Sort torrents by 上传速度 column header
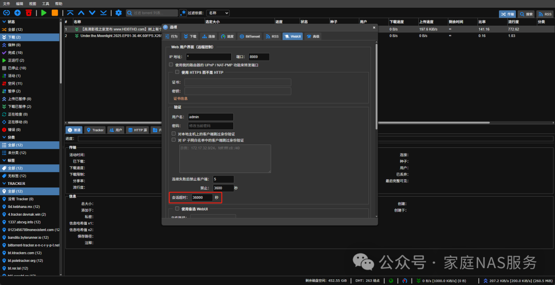 (x=432, y=22)
